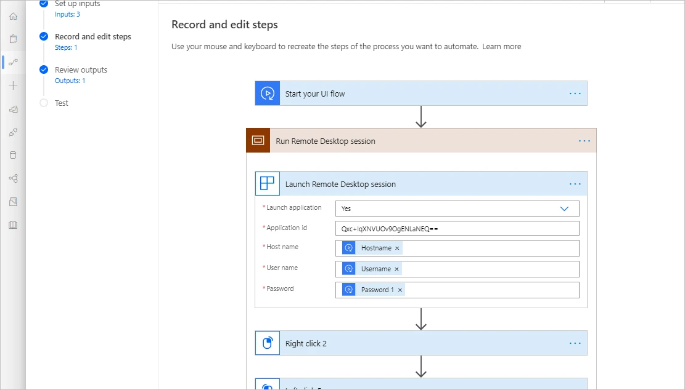Click the Launch Remote Desktop session card icon

tap(267, 183)
